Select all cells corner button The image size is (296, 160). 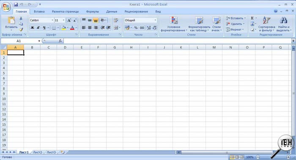(x=4, y=48)
